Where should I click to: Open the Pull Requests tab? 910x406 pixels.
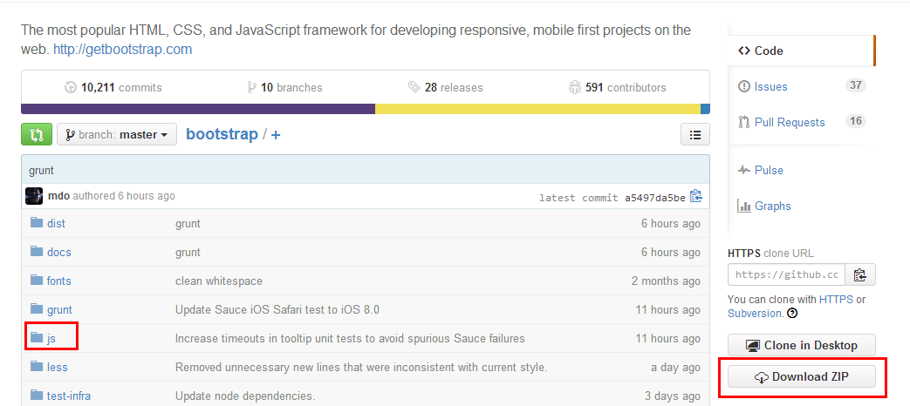pyautogui.click(x=781, y=122)
